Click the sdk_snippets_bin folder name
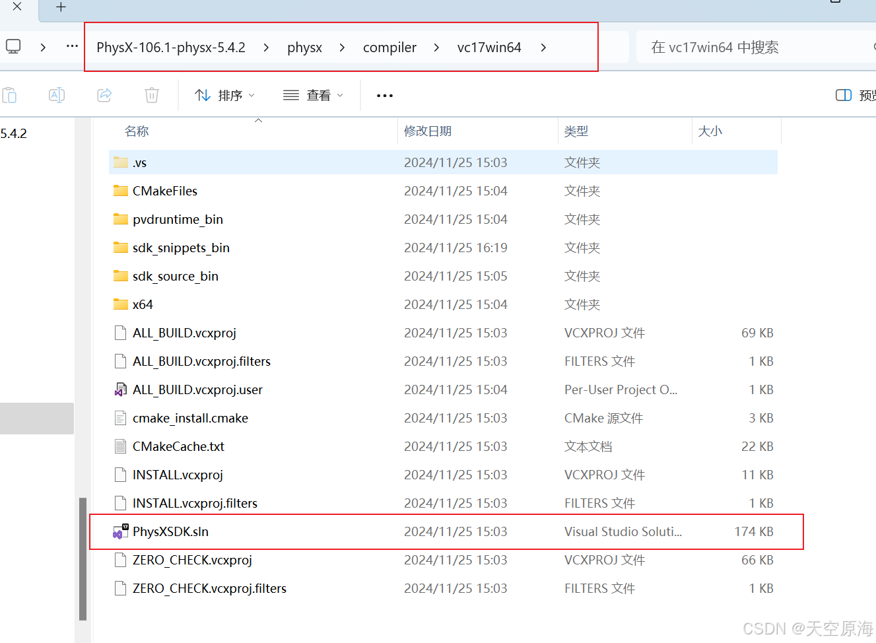The width and height of the screenshot is (876, 643). [181, 248]
